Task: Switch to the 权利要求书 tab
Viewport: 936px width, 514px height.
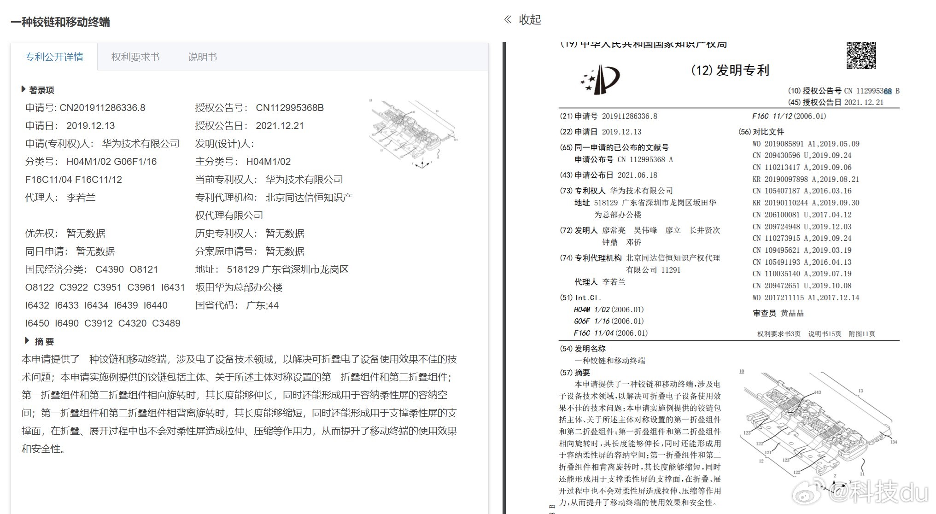Action: pyautogui.click(x=135, y=57)
